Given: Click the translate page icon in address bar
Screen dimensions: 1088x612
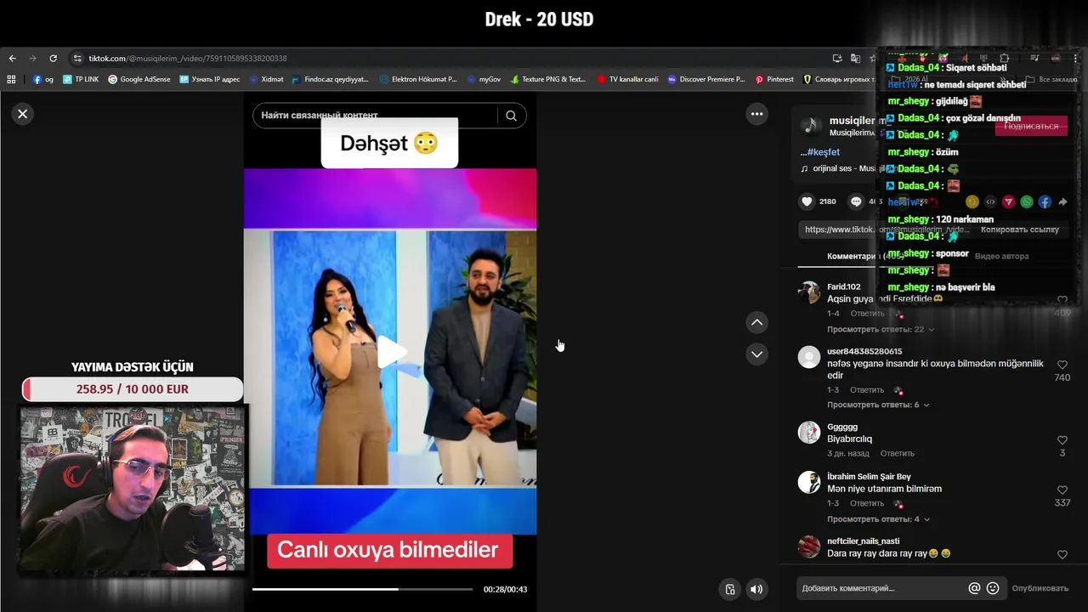Looking at the screenshot, I should 855,59.
